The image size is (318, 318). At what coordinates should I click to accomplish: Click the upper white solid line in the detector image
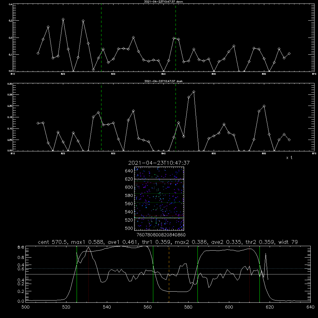[159, 179]
